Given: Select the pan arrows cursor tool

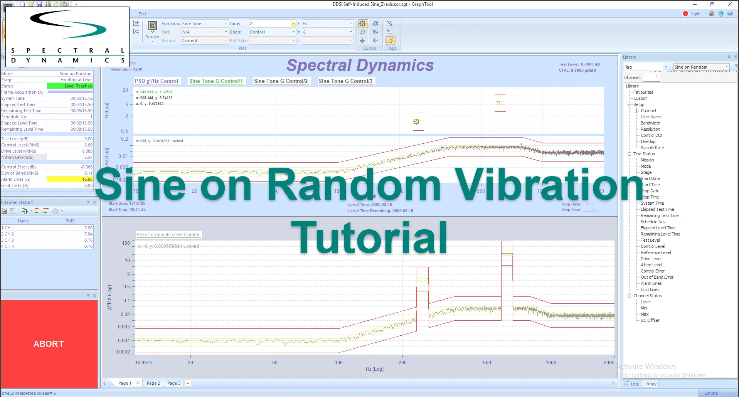Looking at the screenshot, I should pyautogui.click(x=362, y=41).
